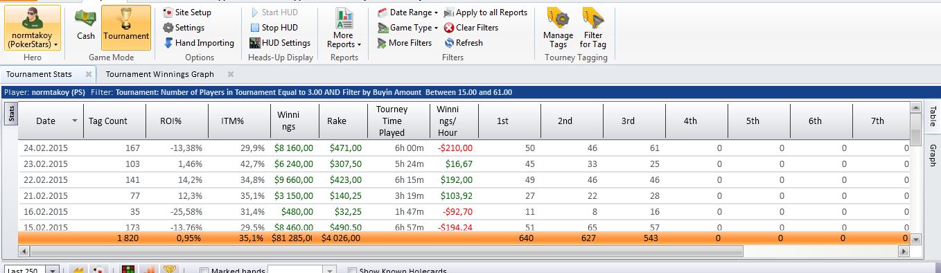This screenshot has width=941, height=273.
Task: Open HUD Settings
Action: 280,43
